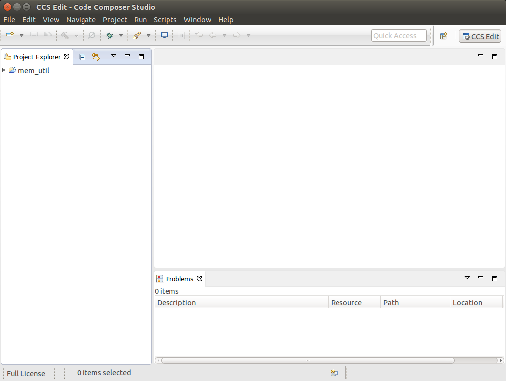This screenshot has height=381, width=506.
Task: Open the Project menu
Action: (115, 20)
